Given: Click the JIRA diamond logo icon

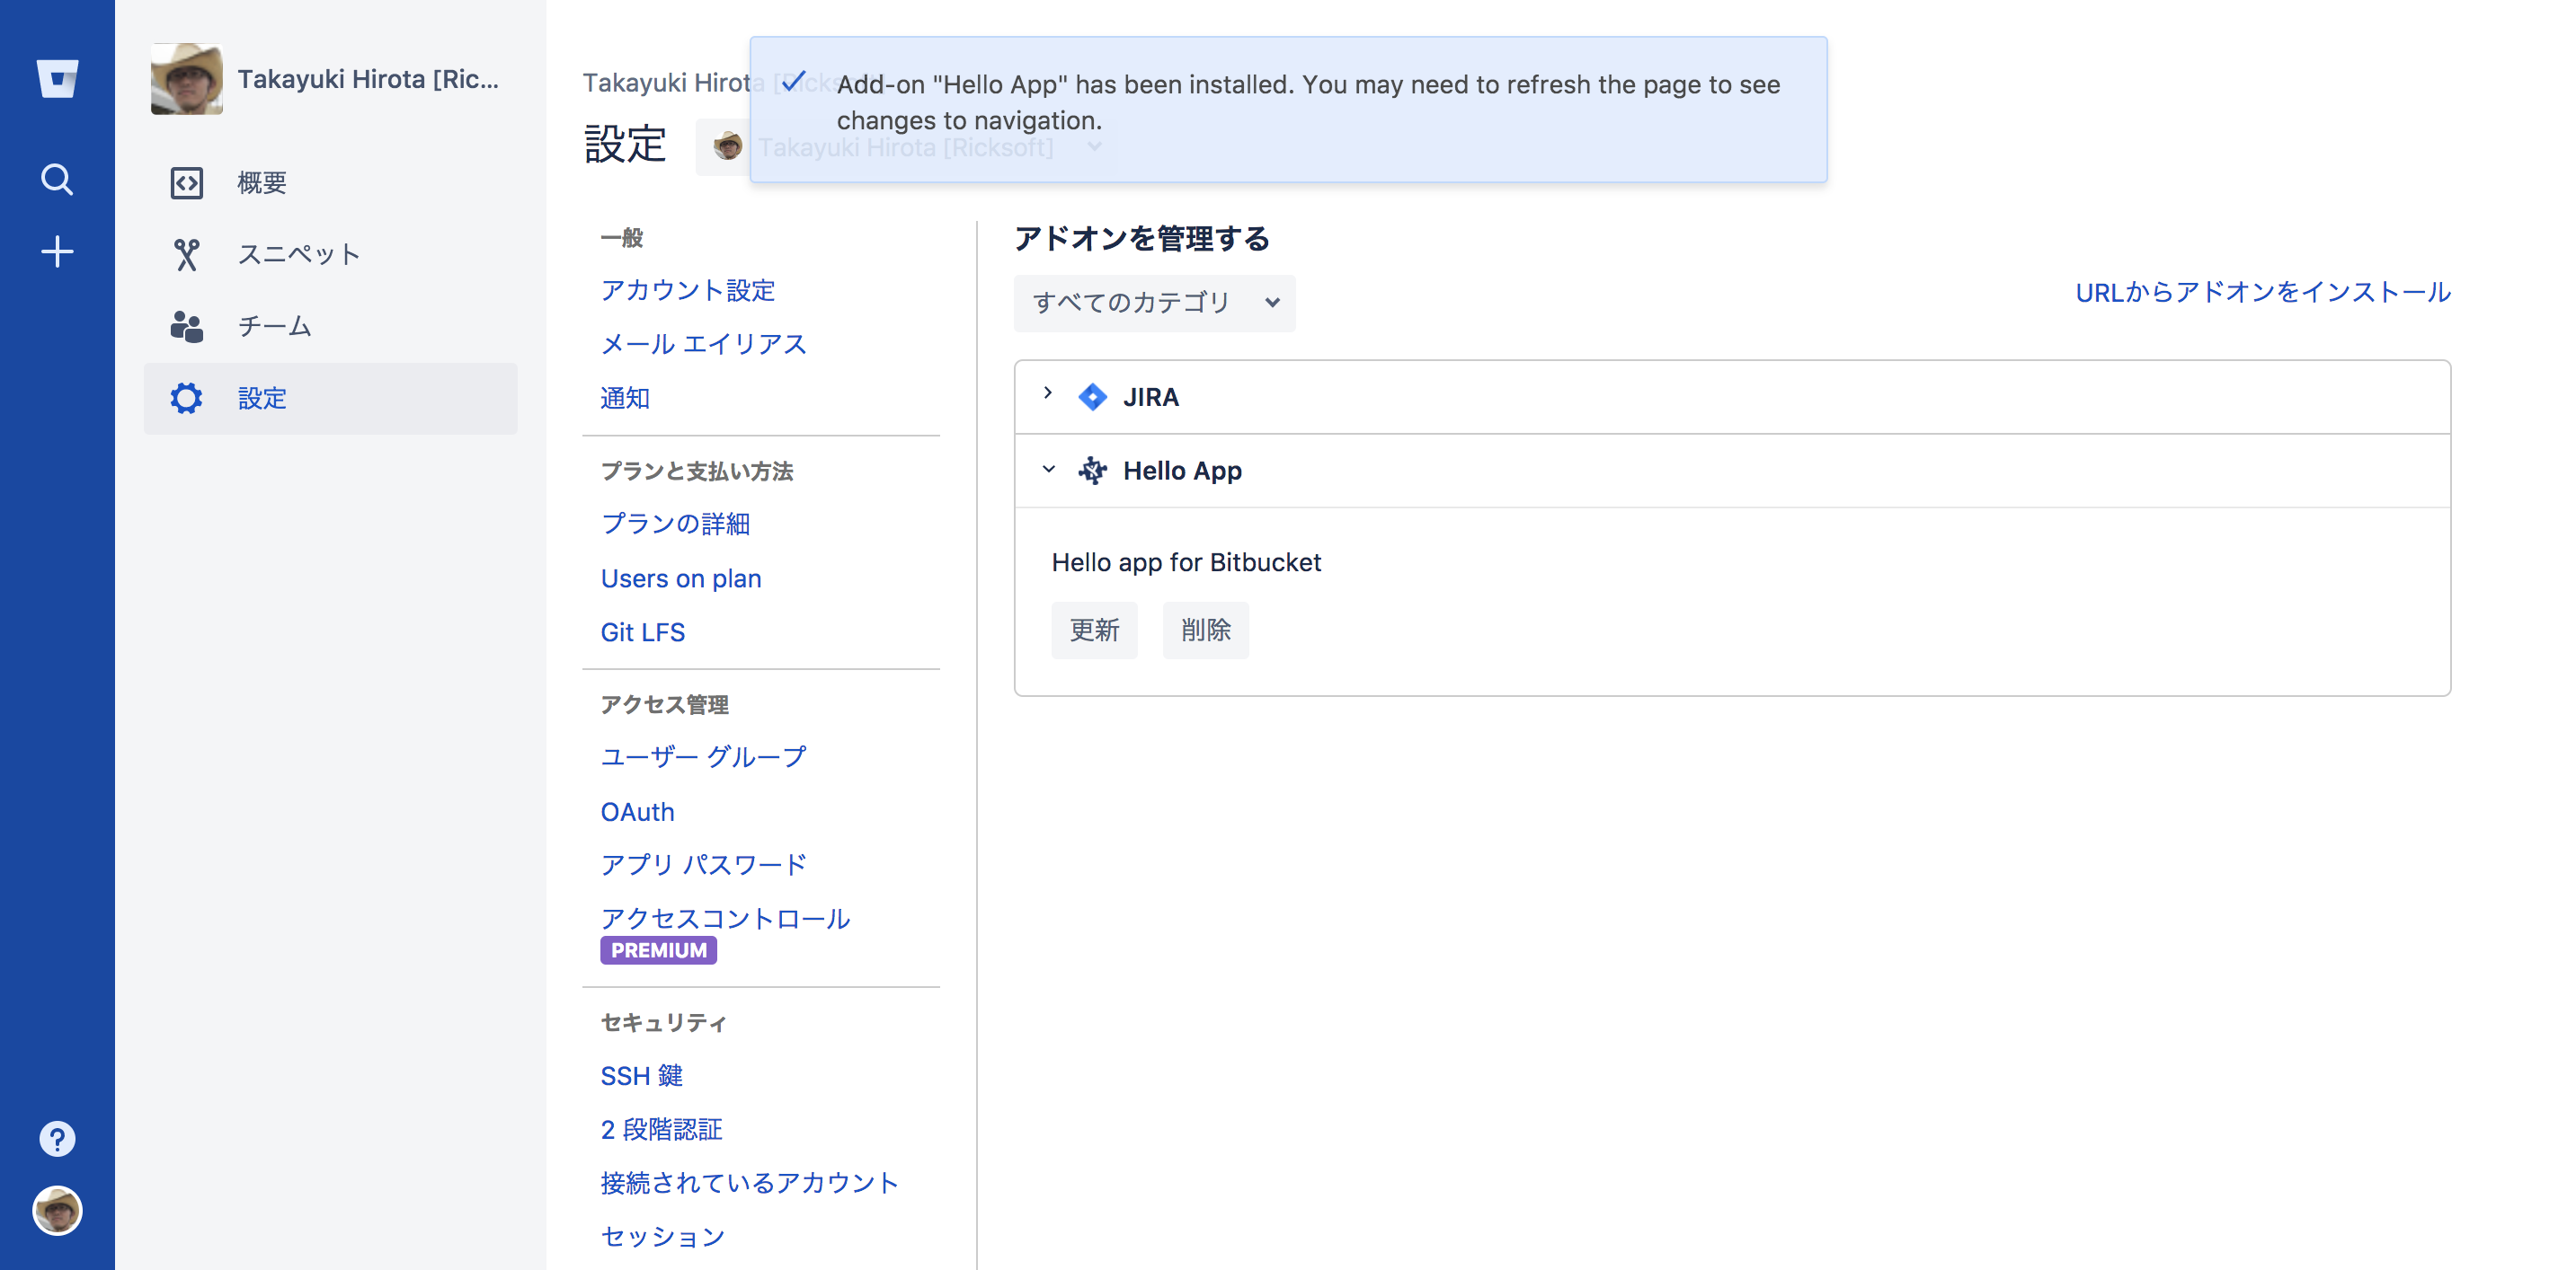Looking at the screenshot, I should (x=1092, y=397).
